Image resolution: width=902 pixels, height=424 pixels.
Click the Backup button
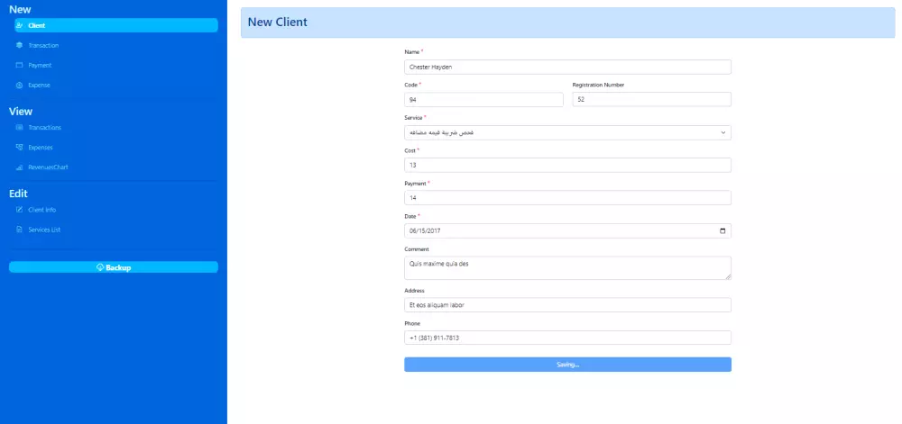[x=114, y=267]
